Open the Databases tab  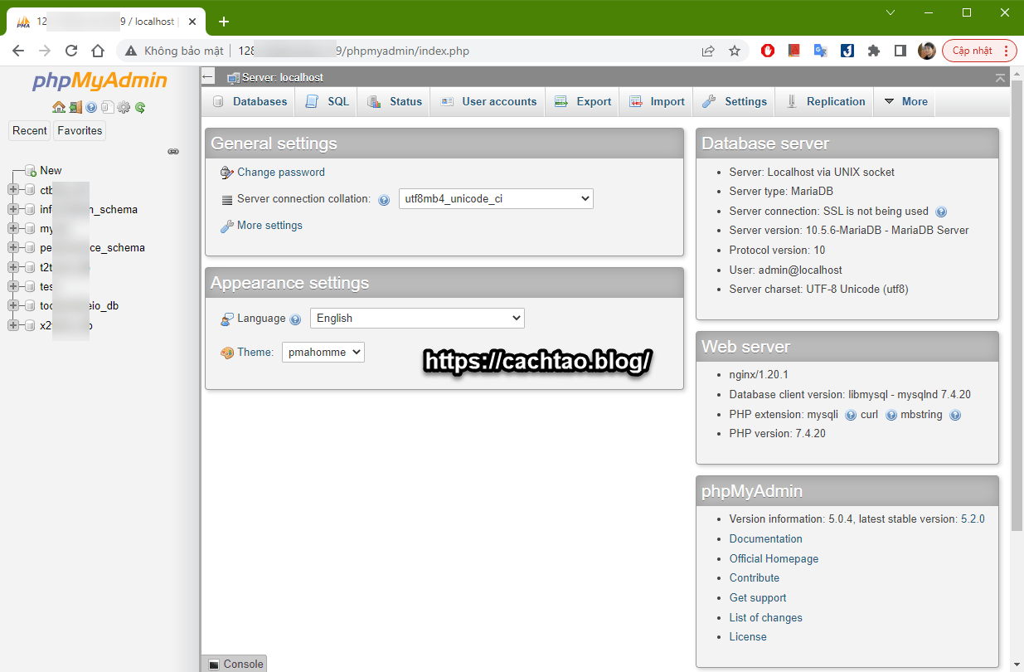pos(250,101)
